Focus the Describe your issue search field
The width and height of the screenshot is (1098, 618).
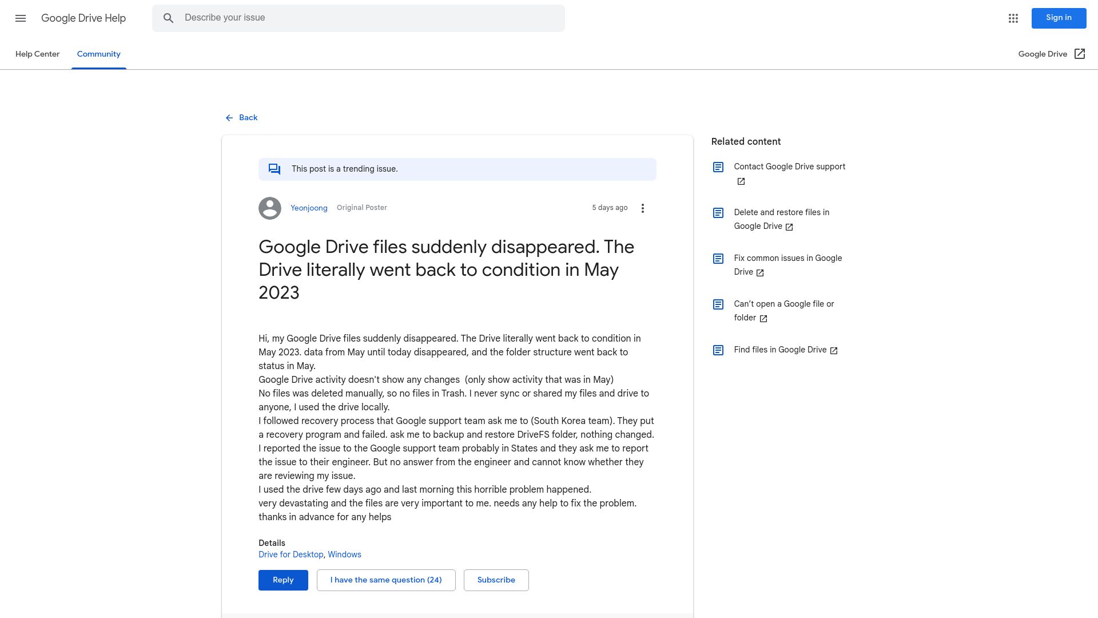pyautogui.click(x=359, y=18)
